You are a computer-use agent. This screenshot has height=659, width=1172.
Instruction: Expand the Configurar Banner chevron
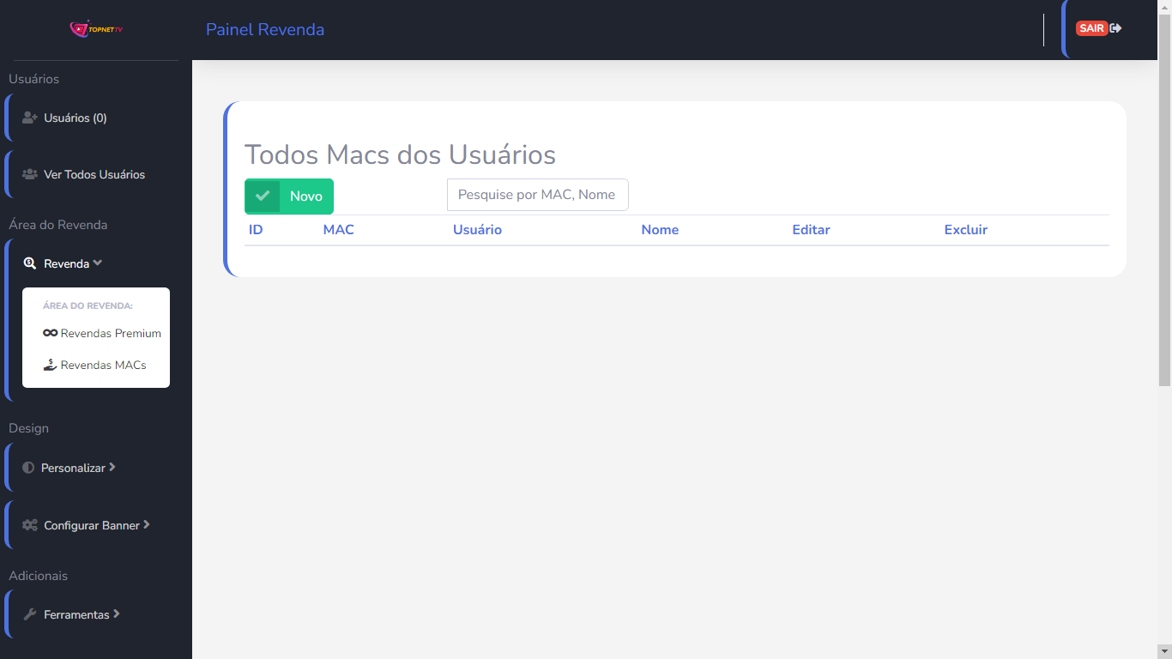tap(147, 524)
